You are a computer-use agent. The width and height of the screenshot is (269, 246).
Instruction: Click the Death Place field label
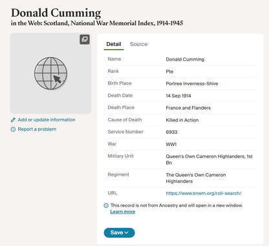[x=121, y=107]
